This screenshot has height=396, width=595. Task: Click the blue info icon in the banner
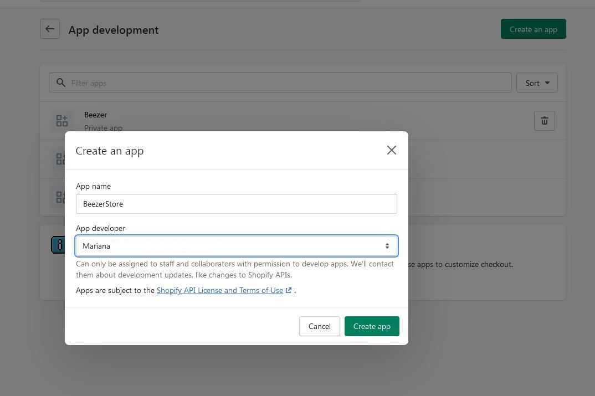(57, 245)
